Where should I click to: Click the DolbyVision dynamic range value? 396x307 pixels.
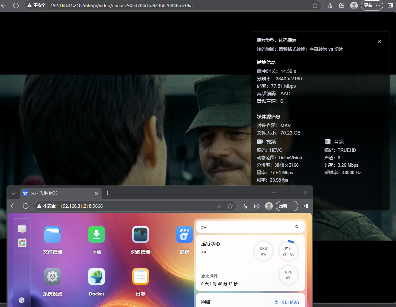point(290,158)
